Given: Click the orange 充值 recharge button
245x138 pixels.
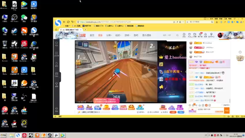Looking at the screenshot, I should click(173, 112).
